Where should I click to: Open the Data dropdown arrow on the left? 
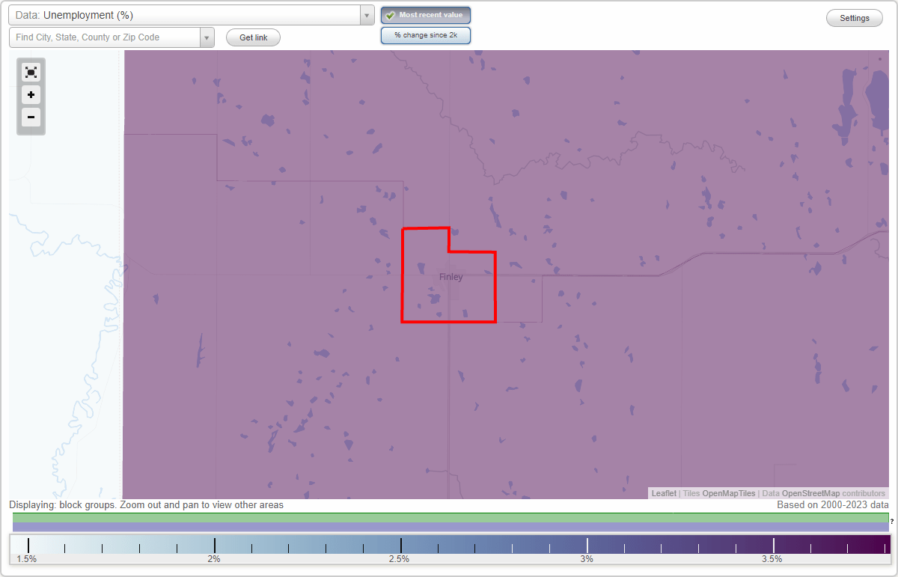pos(366,14)
